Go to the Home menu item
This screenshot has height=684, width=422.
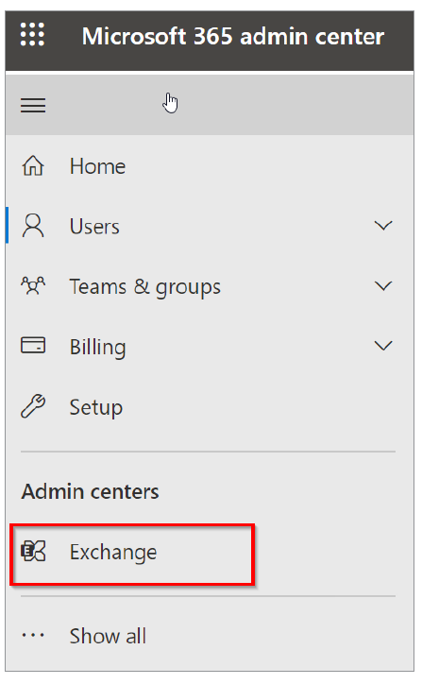pos(97,166)
